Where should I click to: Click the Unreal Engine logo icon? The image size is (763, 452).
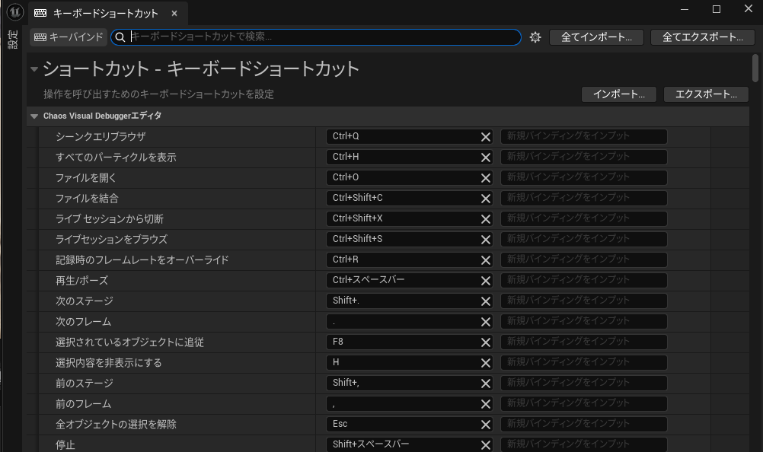pyautogui.click(x=14, y=11)
